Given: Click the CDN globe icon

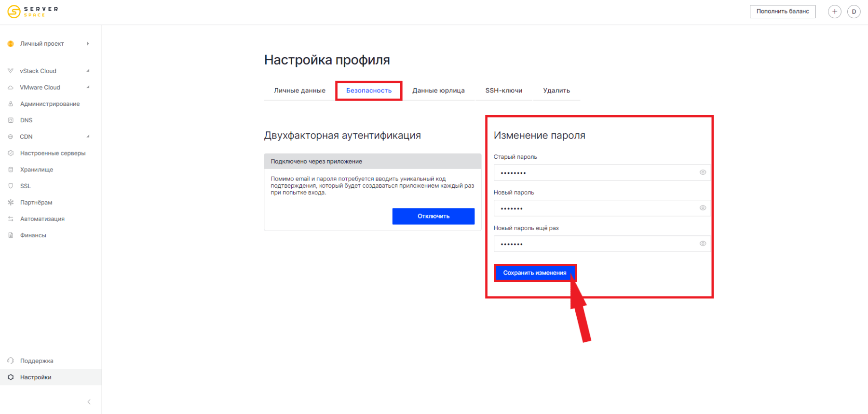Looking at the screenshot, I should 11,137.
